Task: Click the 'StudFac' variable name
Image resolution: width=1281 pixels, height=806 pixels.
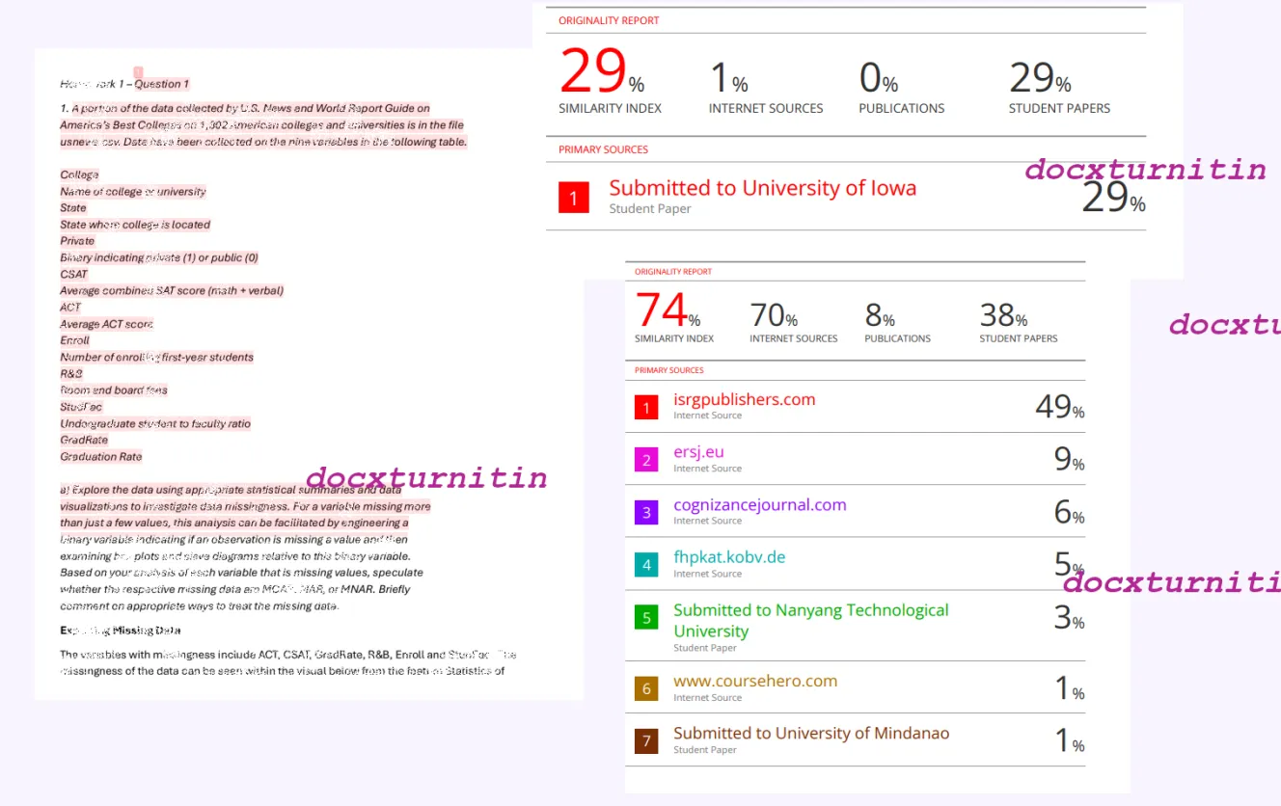Action: click(81, 407)
